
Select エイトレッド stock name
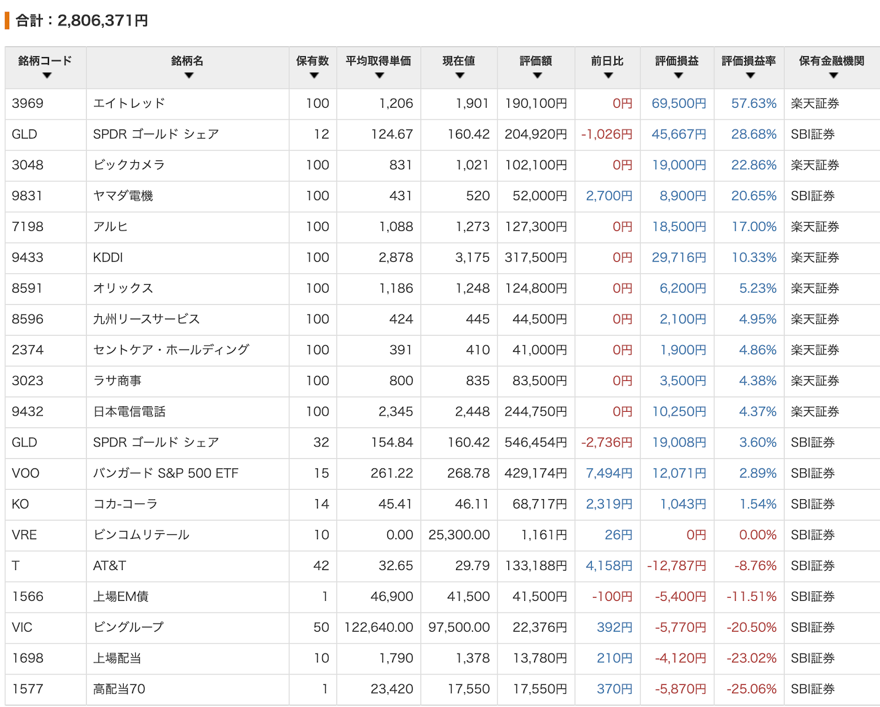click(129, 103)
